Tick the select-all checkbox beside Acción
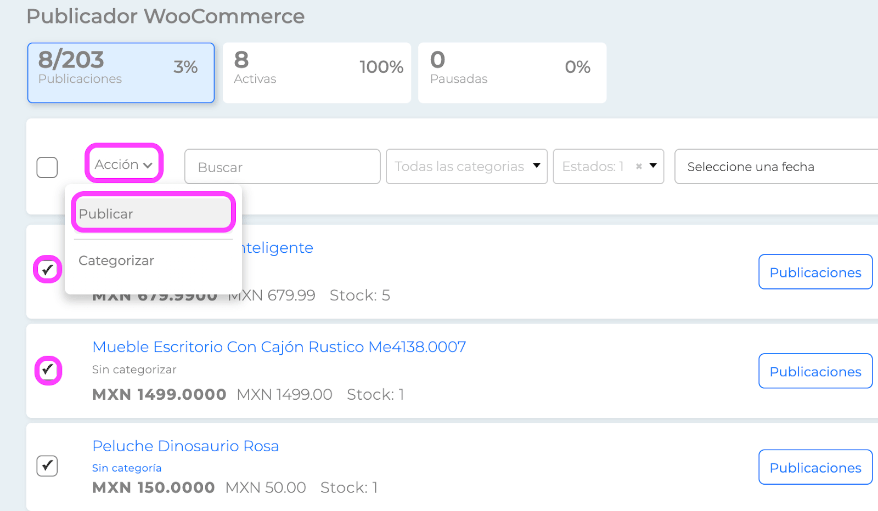The image size is (878, 511). coord(47,167)
